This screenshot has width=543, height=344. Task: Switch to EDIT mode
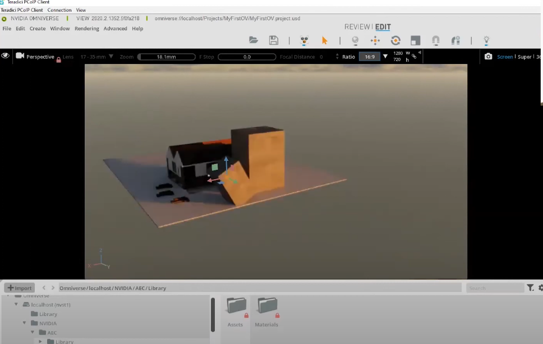(x=383, y=27)
